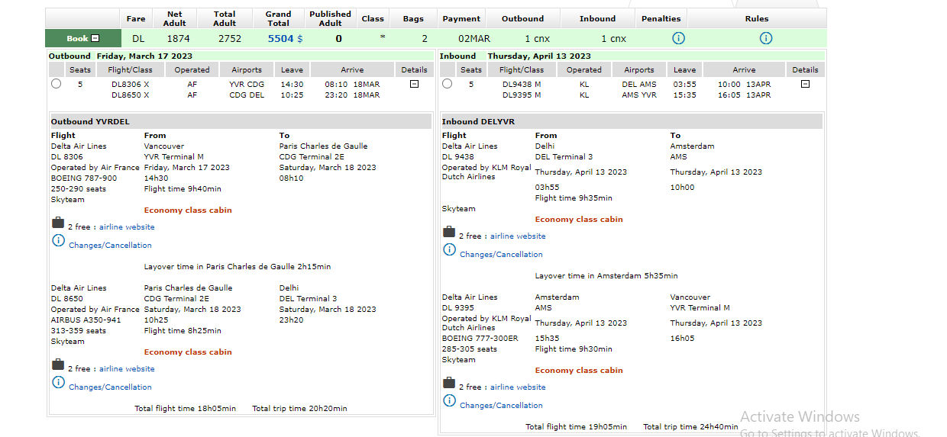
Task: Collapse outbound flight details
Action: tap(414, 84)
